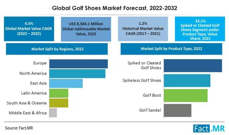Viewport: 229px width, 135px height.
Task: Click the Spikeless Golf Shoes bar
Action: click(x=187, y=81)
